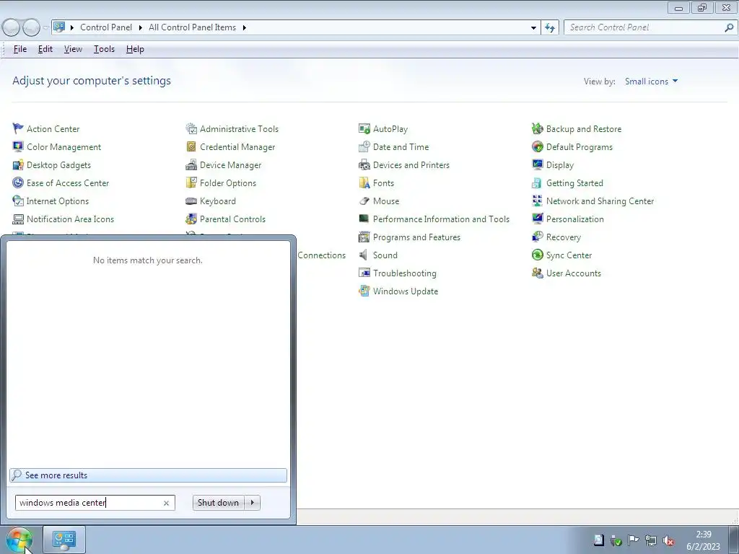Image resolution: width=739 pixels, height=554 pixels.
Task: Expand arrow after All Control Panel Items
Action: [x=244, y=28]
